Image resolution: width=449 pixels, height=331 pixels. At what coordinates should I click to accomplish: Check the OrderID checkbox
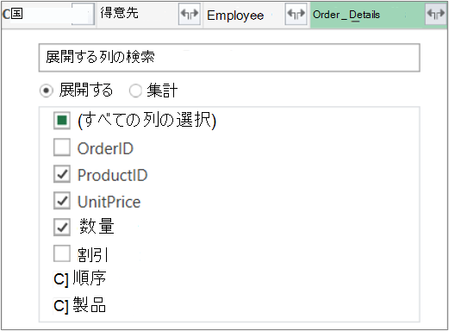tap(62, 147)
